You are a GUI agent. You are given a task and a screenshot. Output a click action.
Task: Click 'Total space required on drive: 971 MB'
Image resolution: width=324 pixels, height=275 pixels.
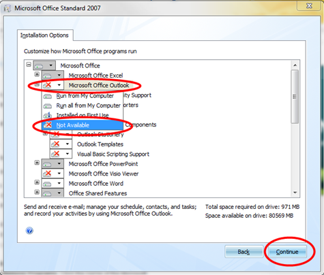(252, 207)
